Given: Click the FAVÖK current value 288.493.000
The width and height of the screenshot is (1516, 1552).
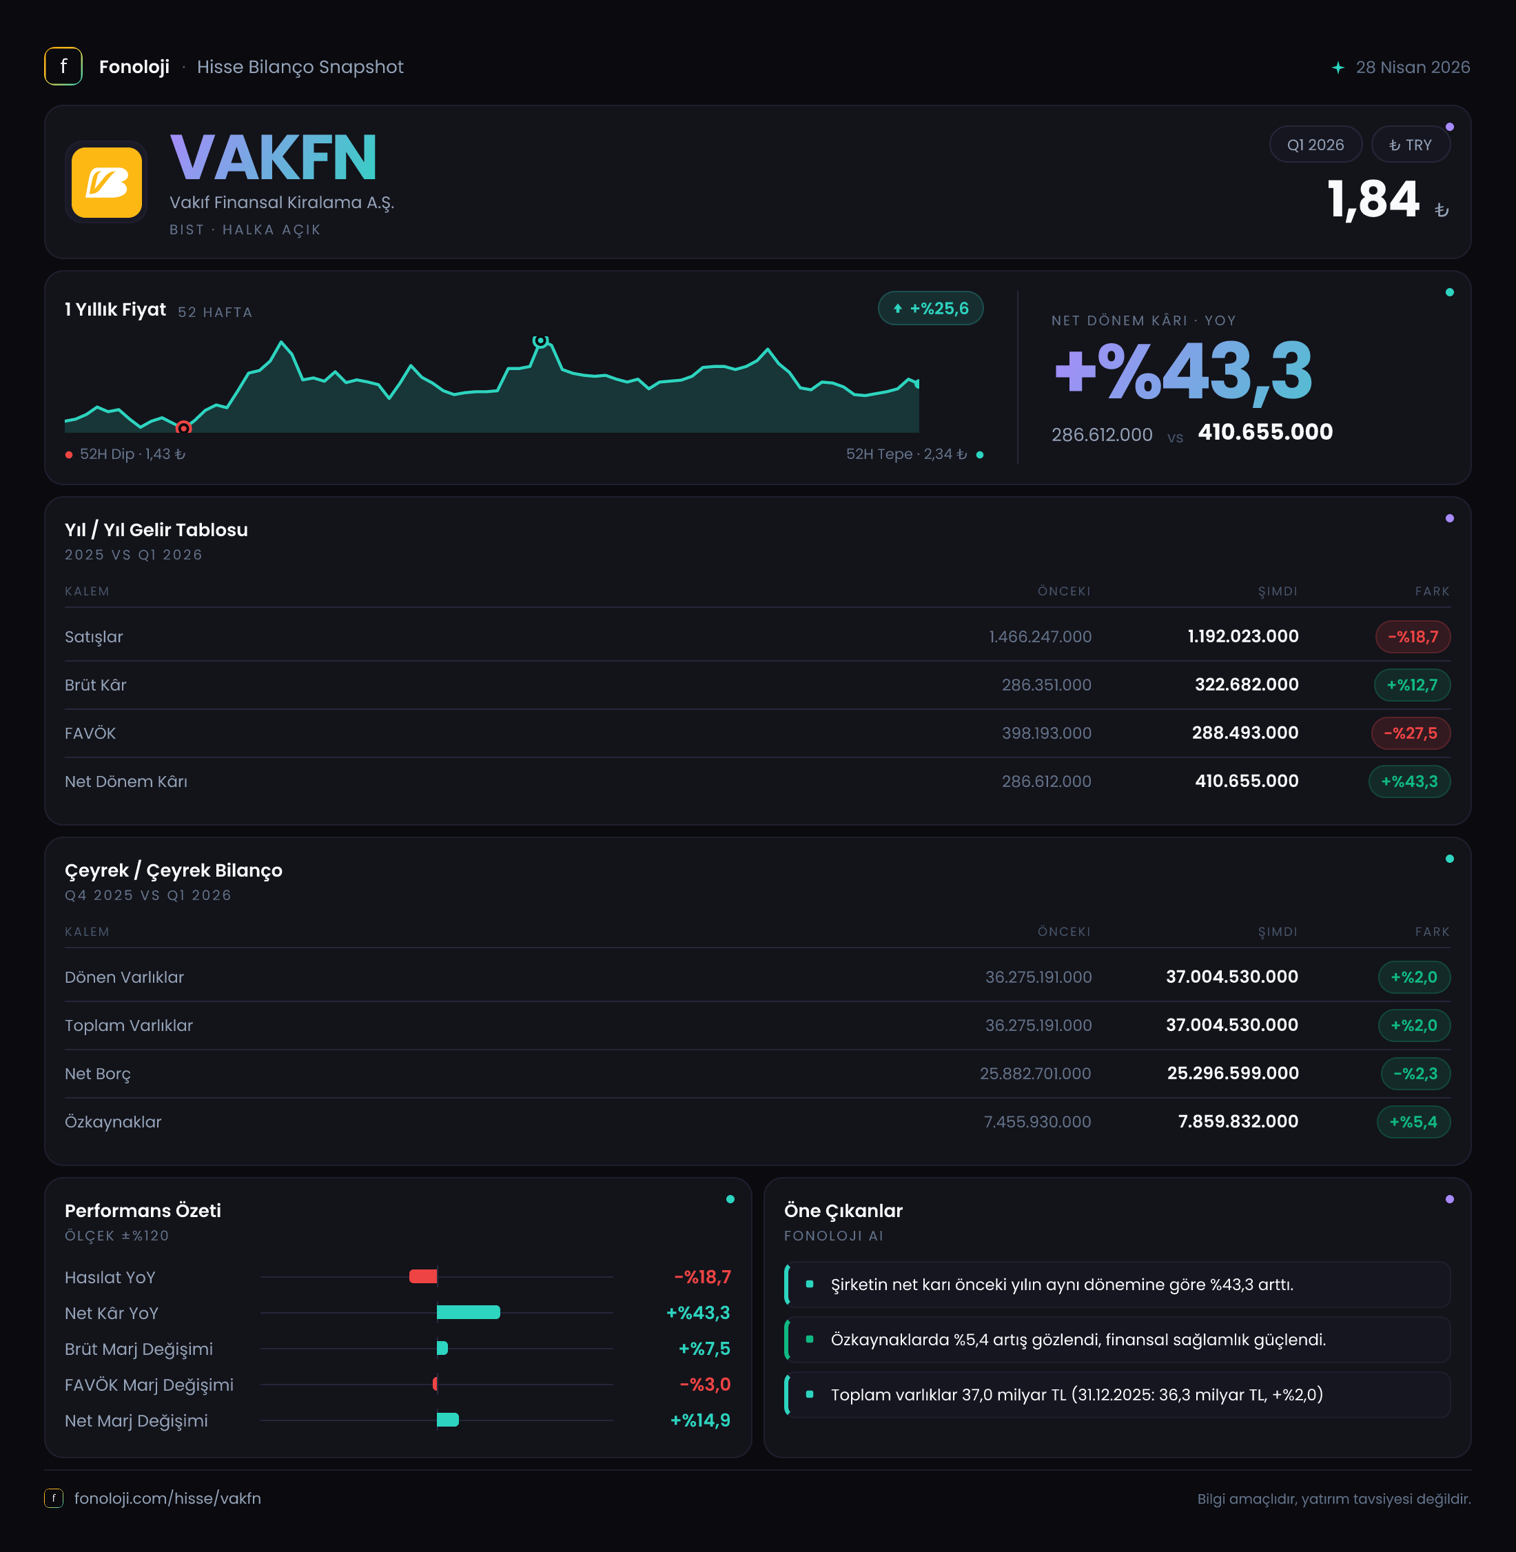Looking at the screenshot, I should coord(1245,733).
